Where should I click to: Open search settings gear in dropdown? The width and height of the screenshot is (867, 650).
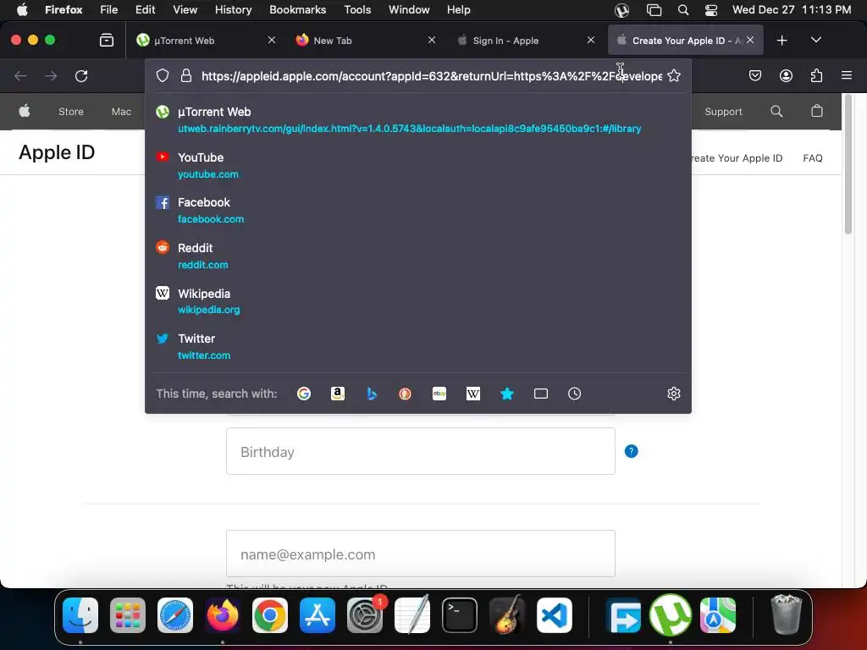click(673, 394)
